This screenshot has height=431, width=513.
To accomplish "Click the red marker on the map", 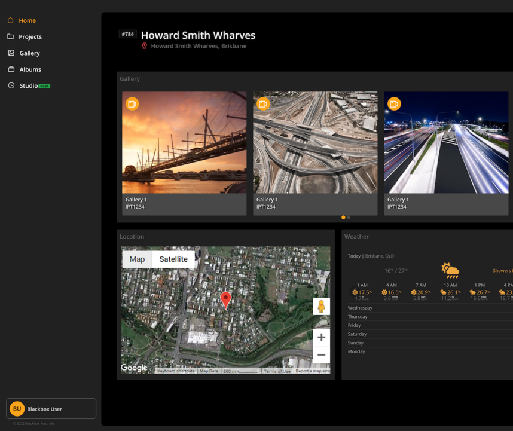I will tap(226, 300).
